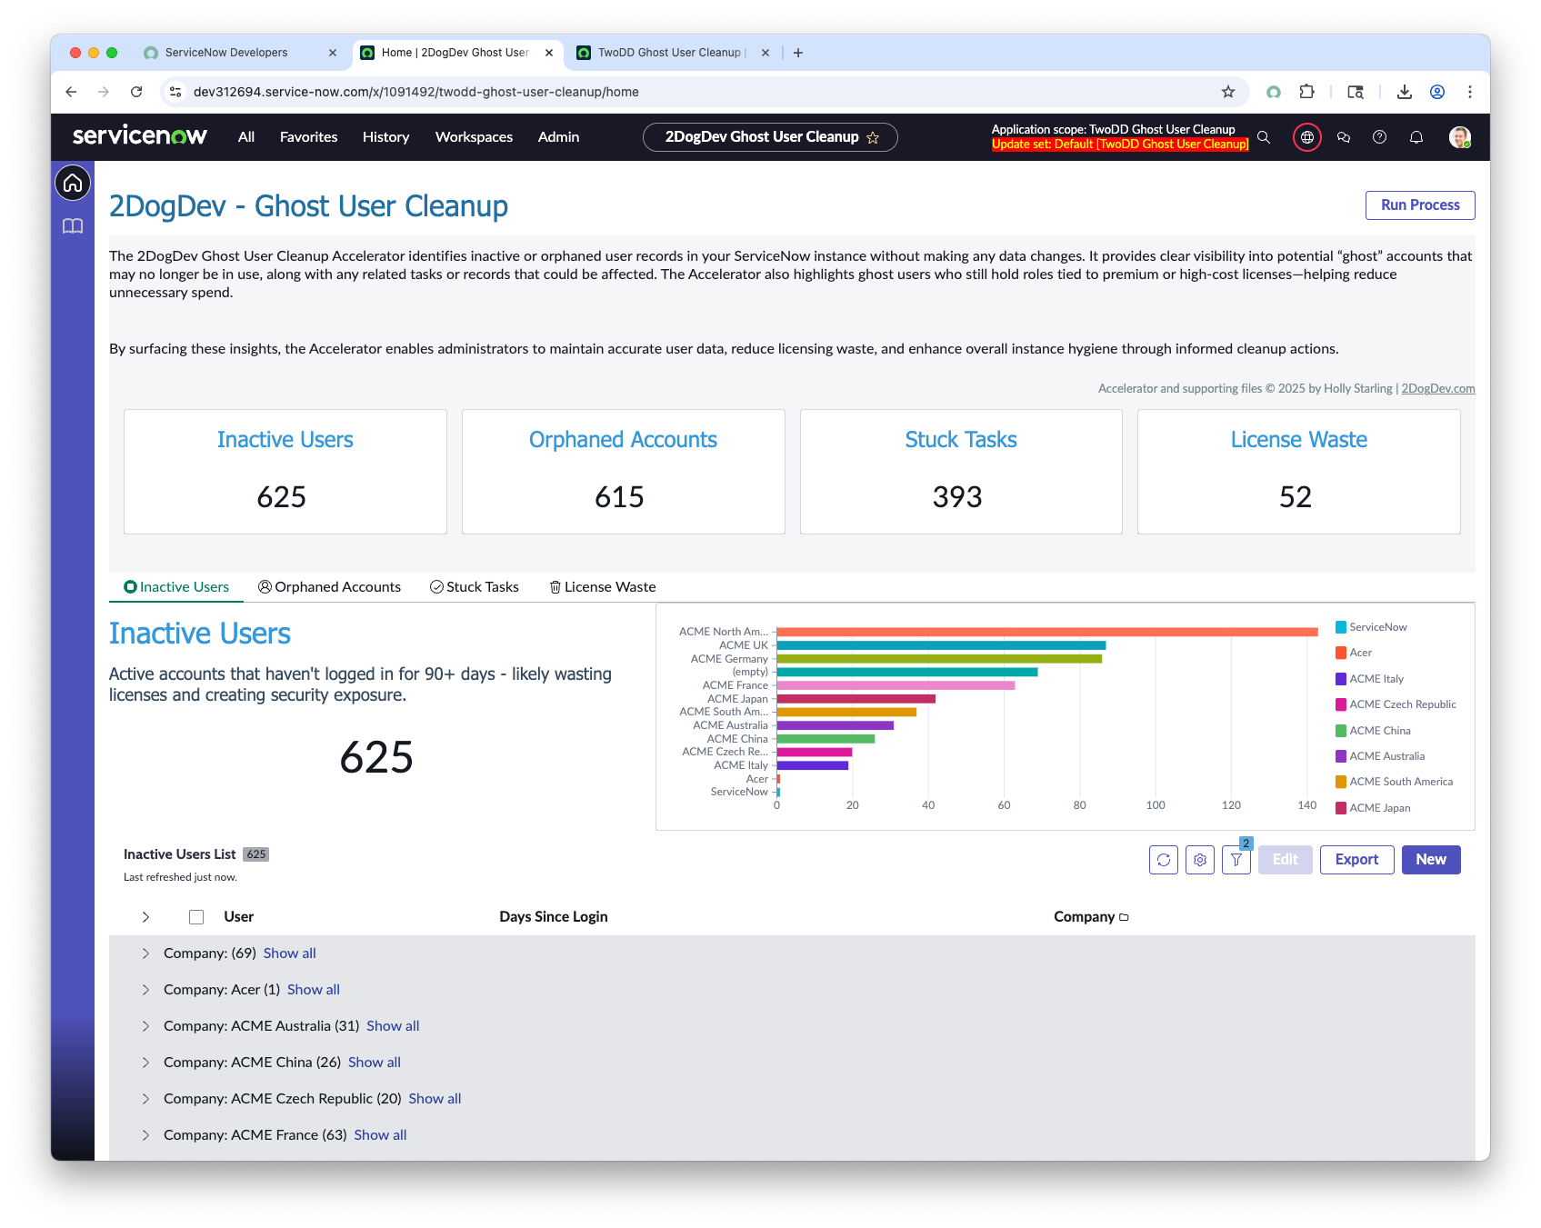
Task: Click the refresh list icon
Action: pyautogui.click(x=1164, y=860)
